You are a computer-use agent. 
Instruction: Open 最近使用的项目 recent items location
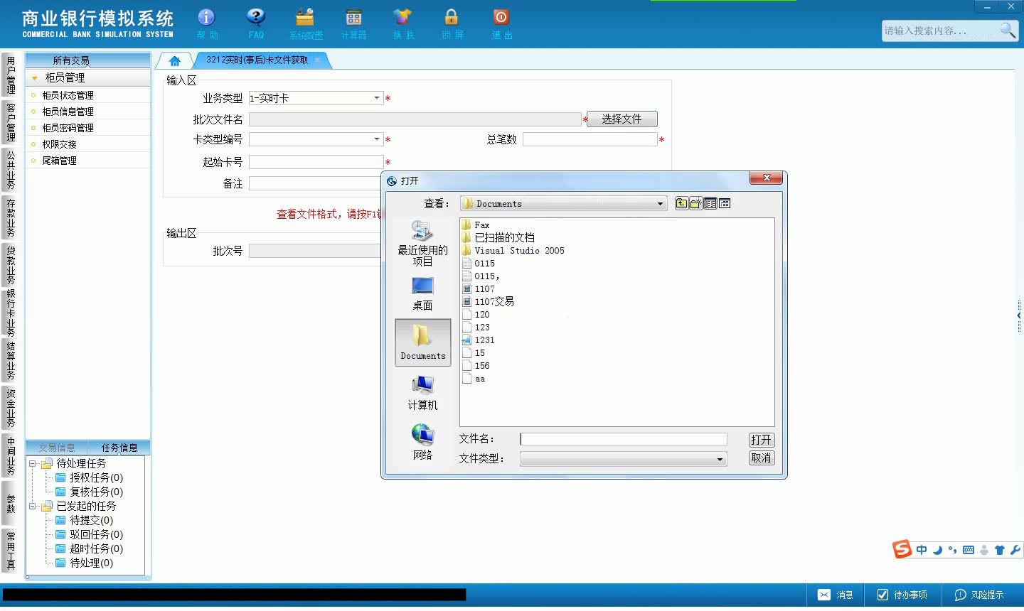pos(422,243)
